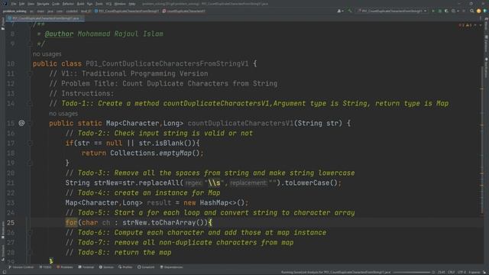Open the Edit menu
Image resolution: width=489 pixels, height=275 pixels.
tap(22, 4)
